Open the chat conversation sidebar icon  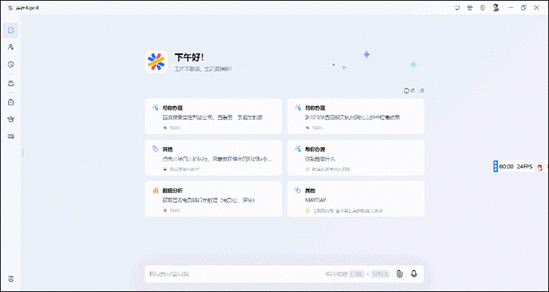(x=11, y=31)
